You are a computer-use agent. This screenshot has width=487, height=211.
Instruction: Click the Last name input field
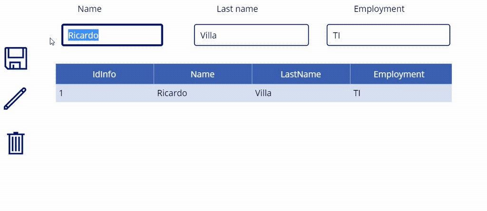tap(251, 35)
